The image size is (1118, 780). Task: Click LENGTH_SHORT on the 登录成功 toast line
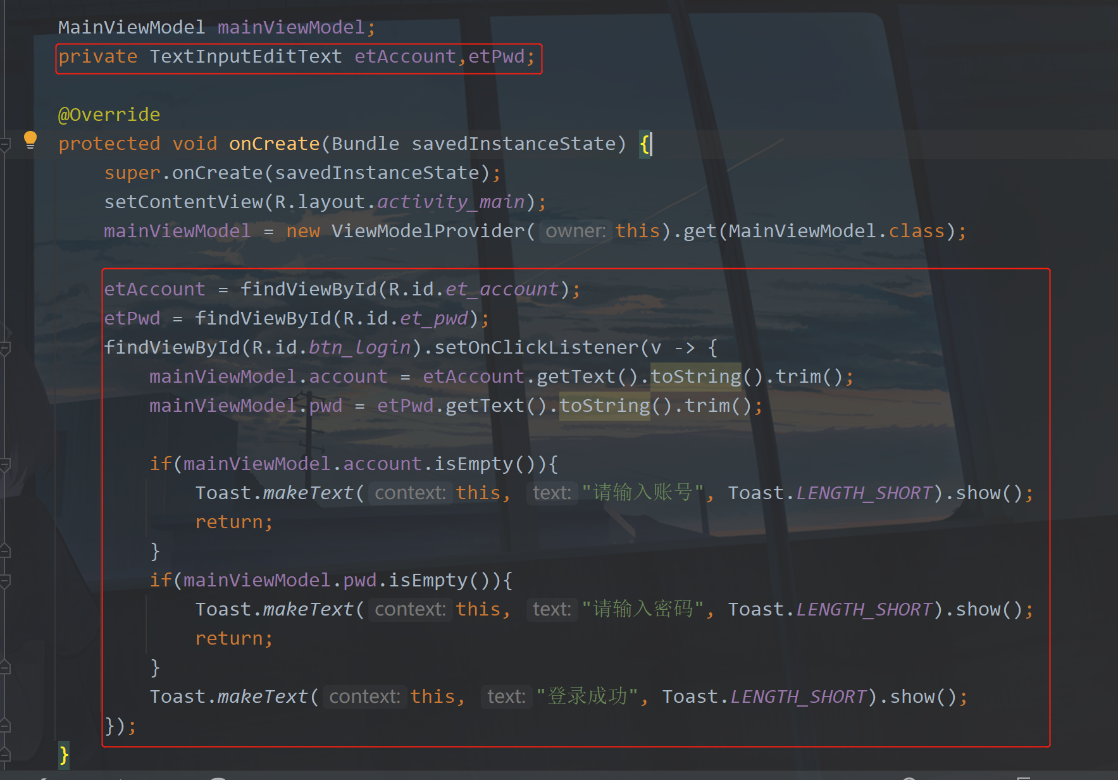[x=798, y=696]
